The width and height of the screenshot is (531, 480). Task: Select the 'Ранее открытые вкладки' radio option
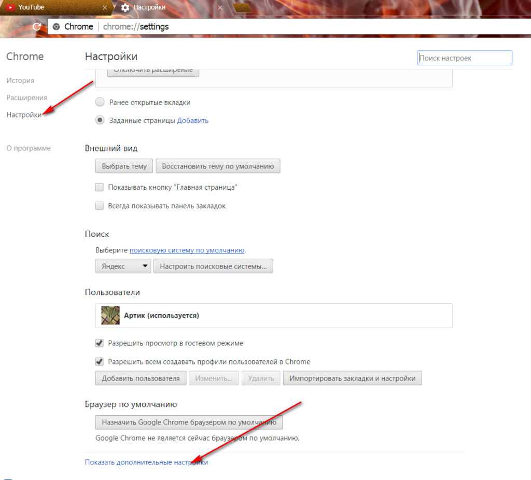(x=100, y=102)
